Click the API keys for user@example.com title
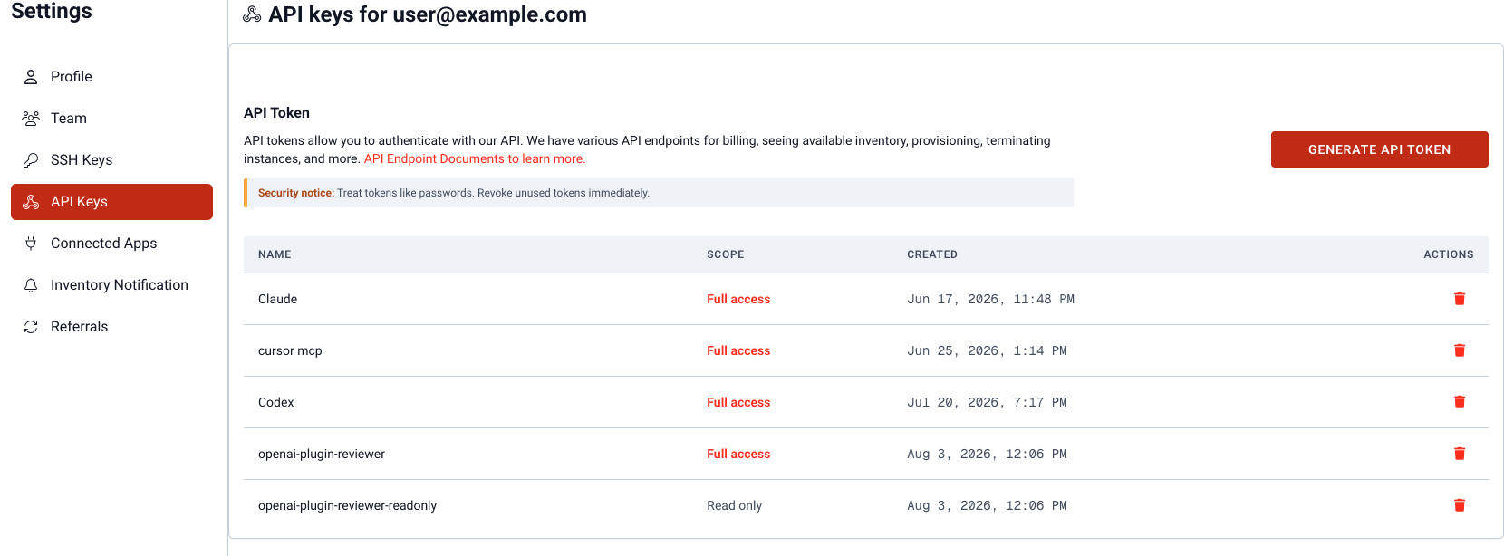 [428, 14]
